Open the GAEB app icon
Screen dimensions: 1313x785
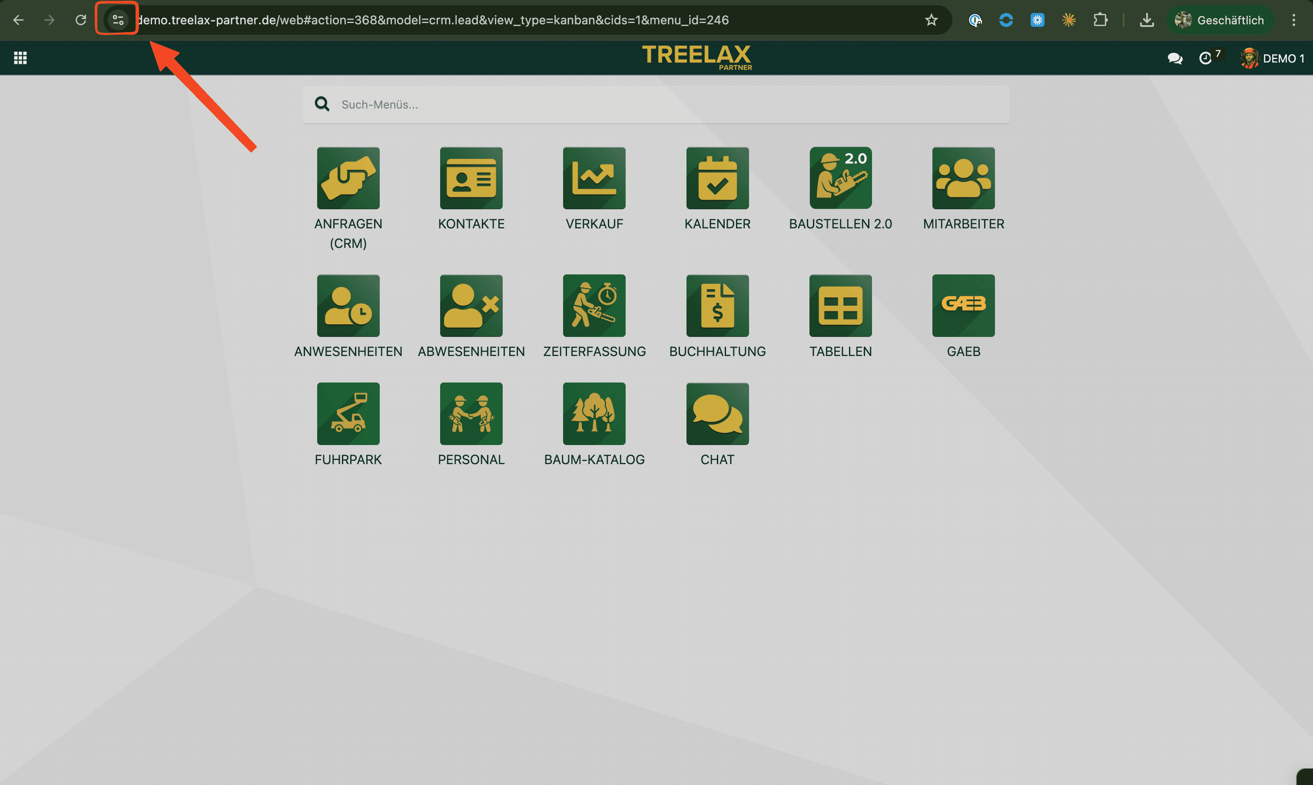963,306
